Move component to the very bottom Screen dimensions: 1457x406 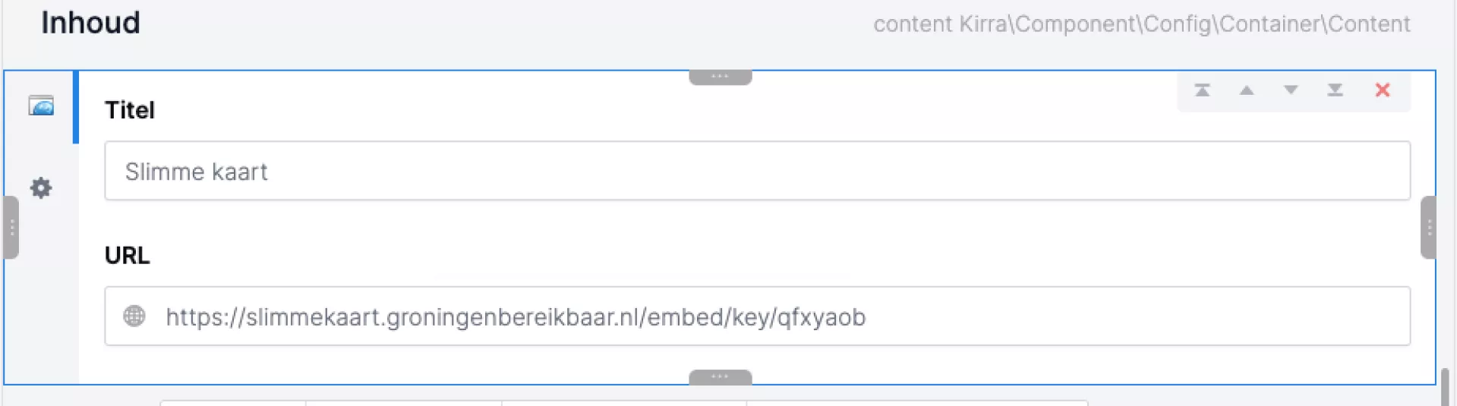tap(1335, 90)
